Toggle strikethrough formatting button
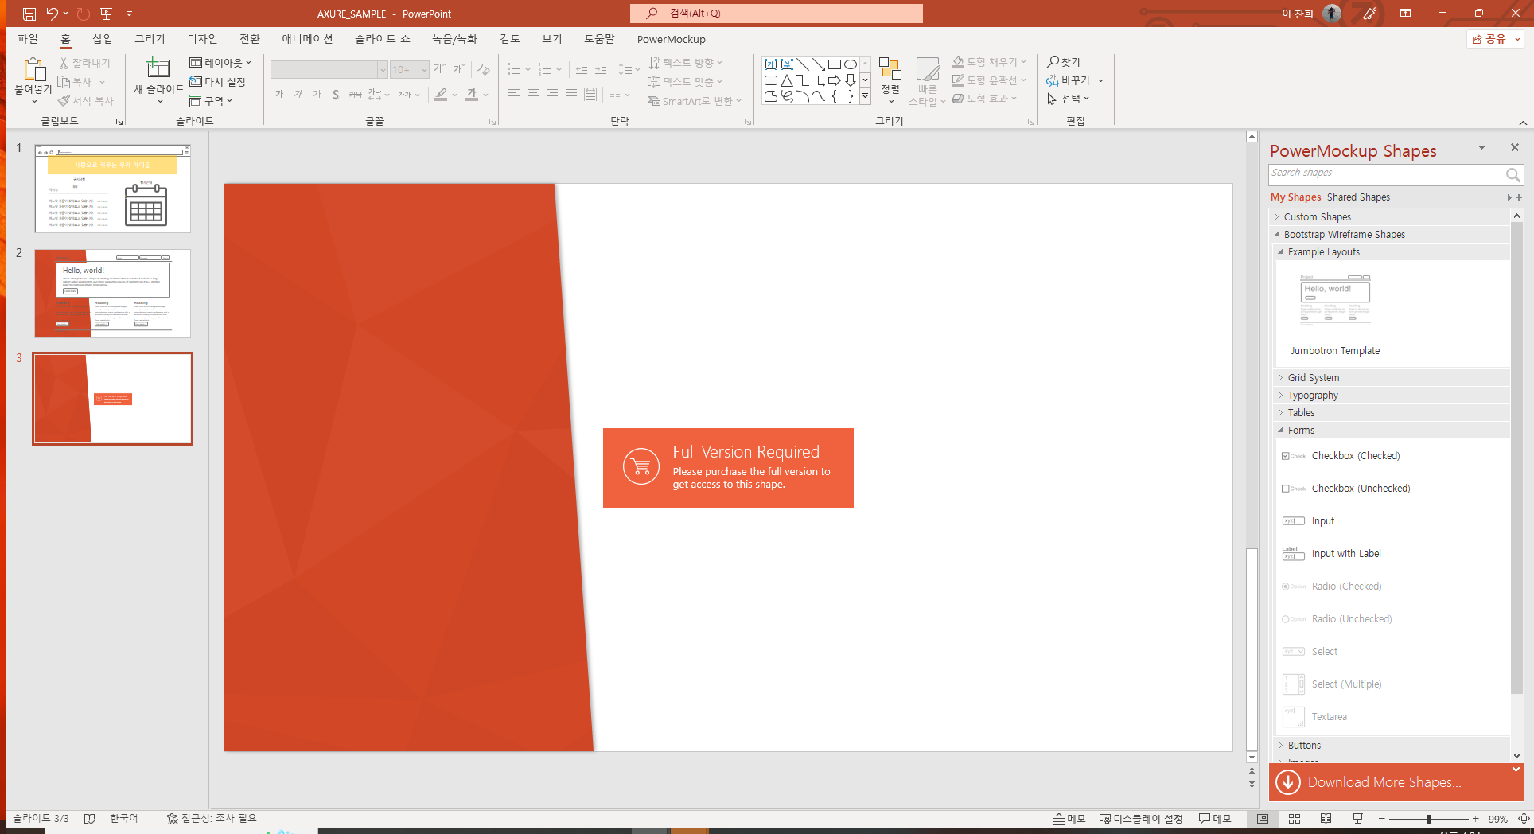1534x834 pixels. (355, 95)
